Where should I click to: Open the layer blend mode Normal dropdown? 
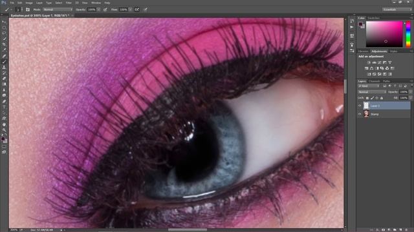click(x=372, y=92)
